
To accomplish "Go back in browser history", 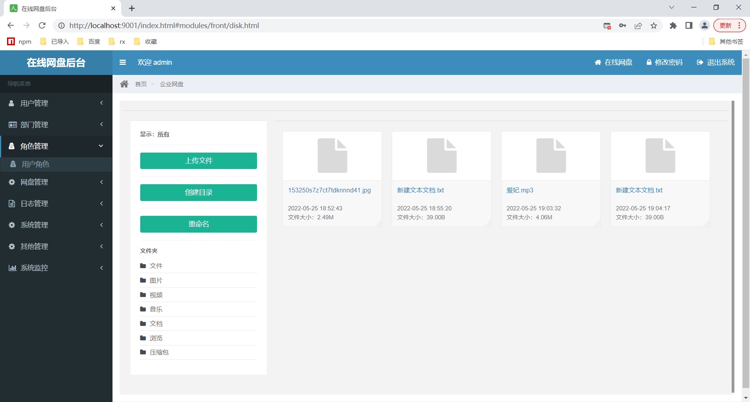I will pos(11,26).
